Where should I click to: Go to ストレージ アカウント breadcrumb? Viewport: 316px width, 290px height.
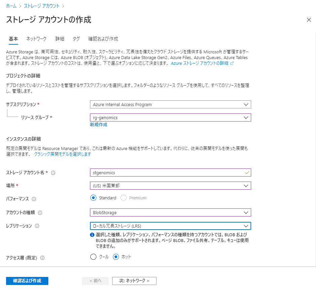click(42, 6)
